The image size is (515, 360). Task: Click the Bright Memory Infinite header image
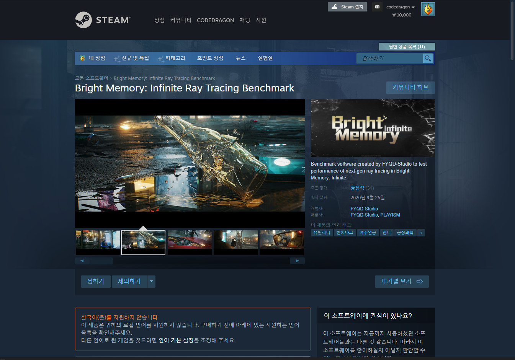373,128
